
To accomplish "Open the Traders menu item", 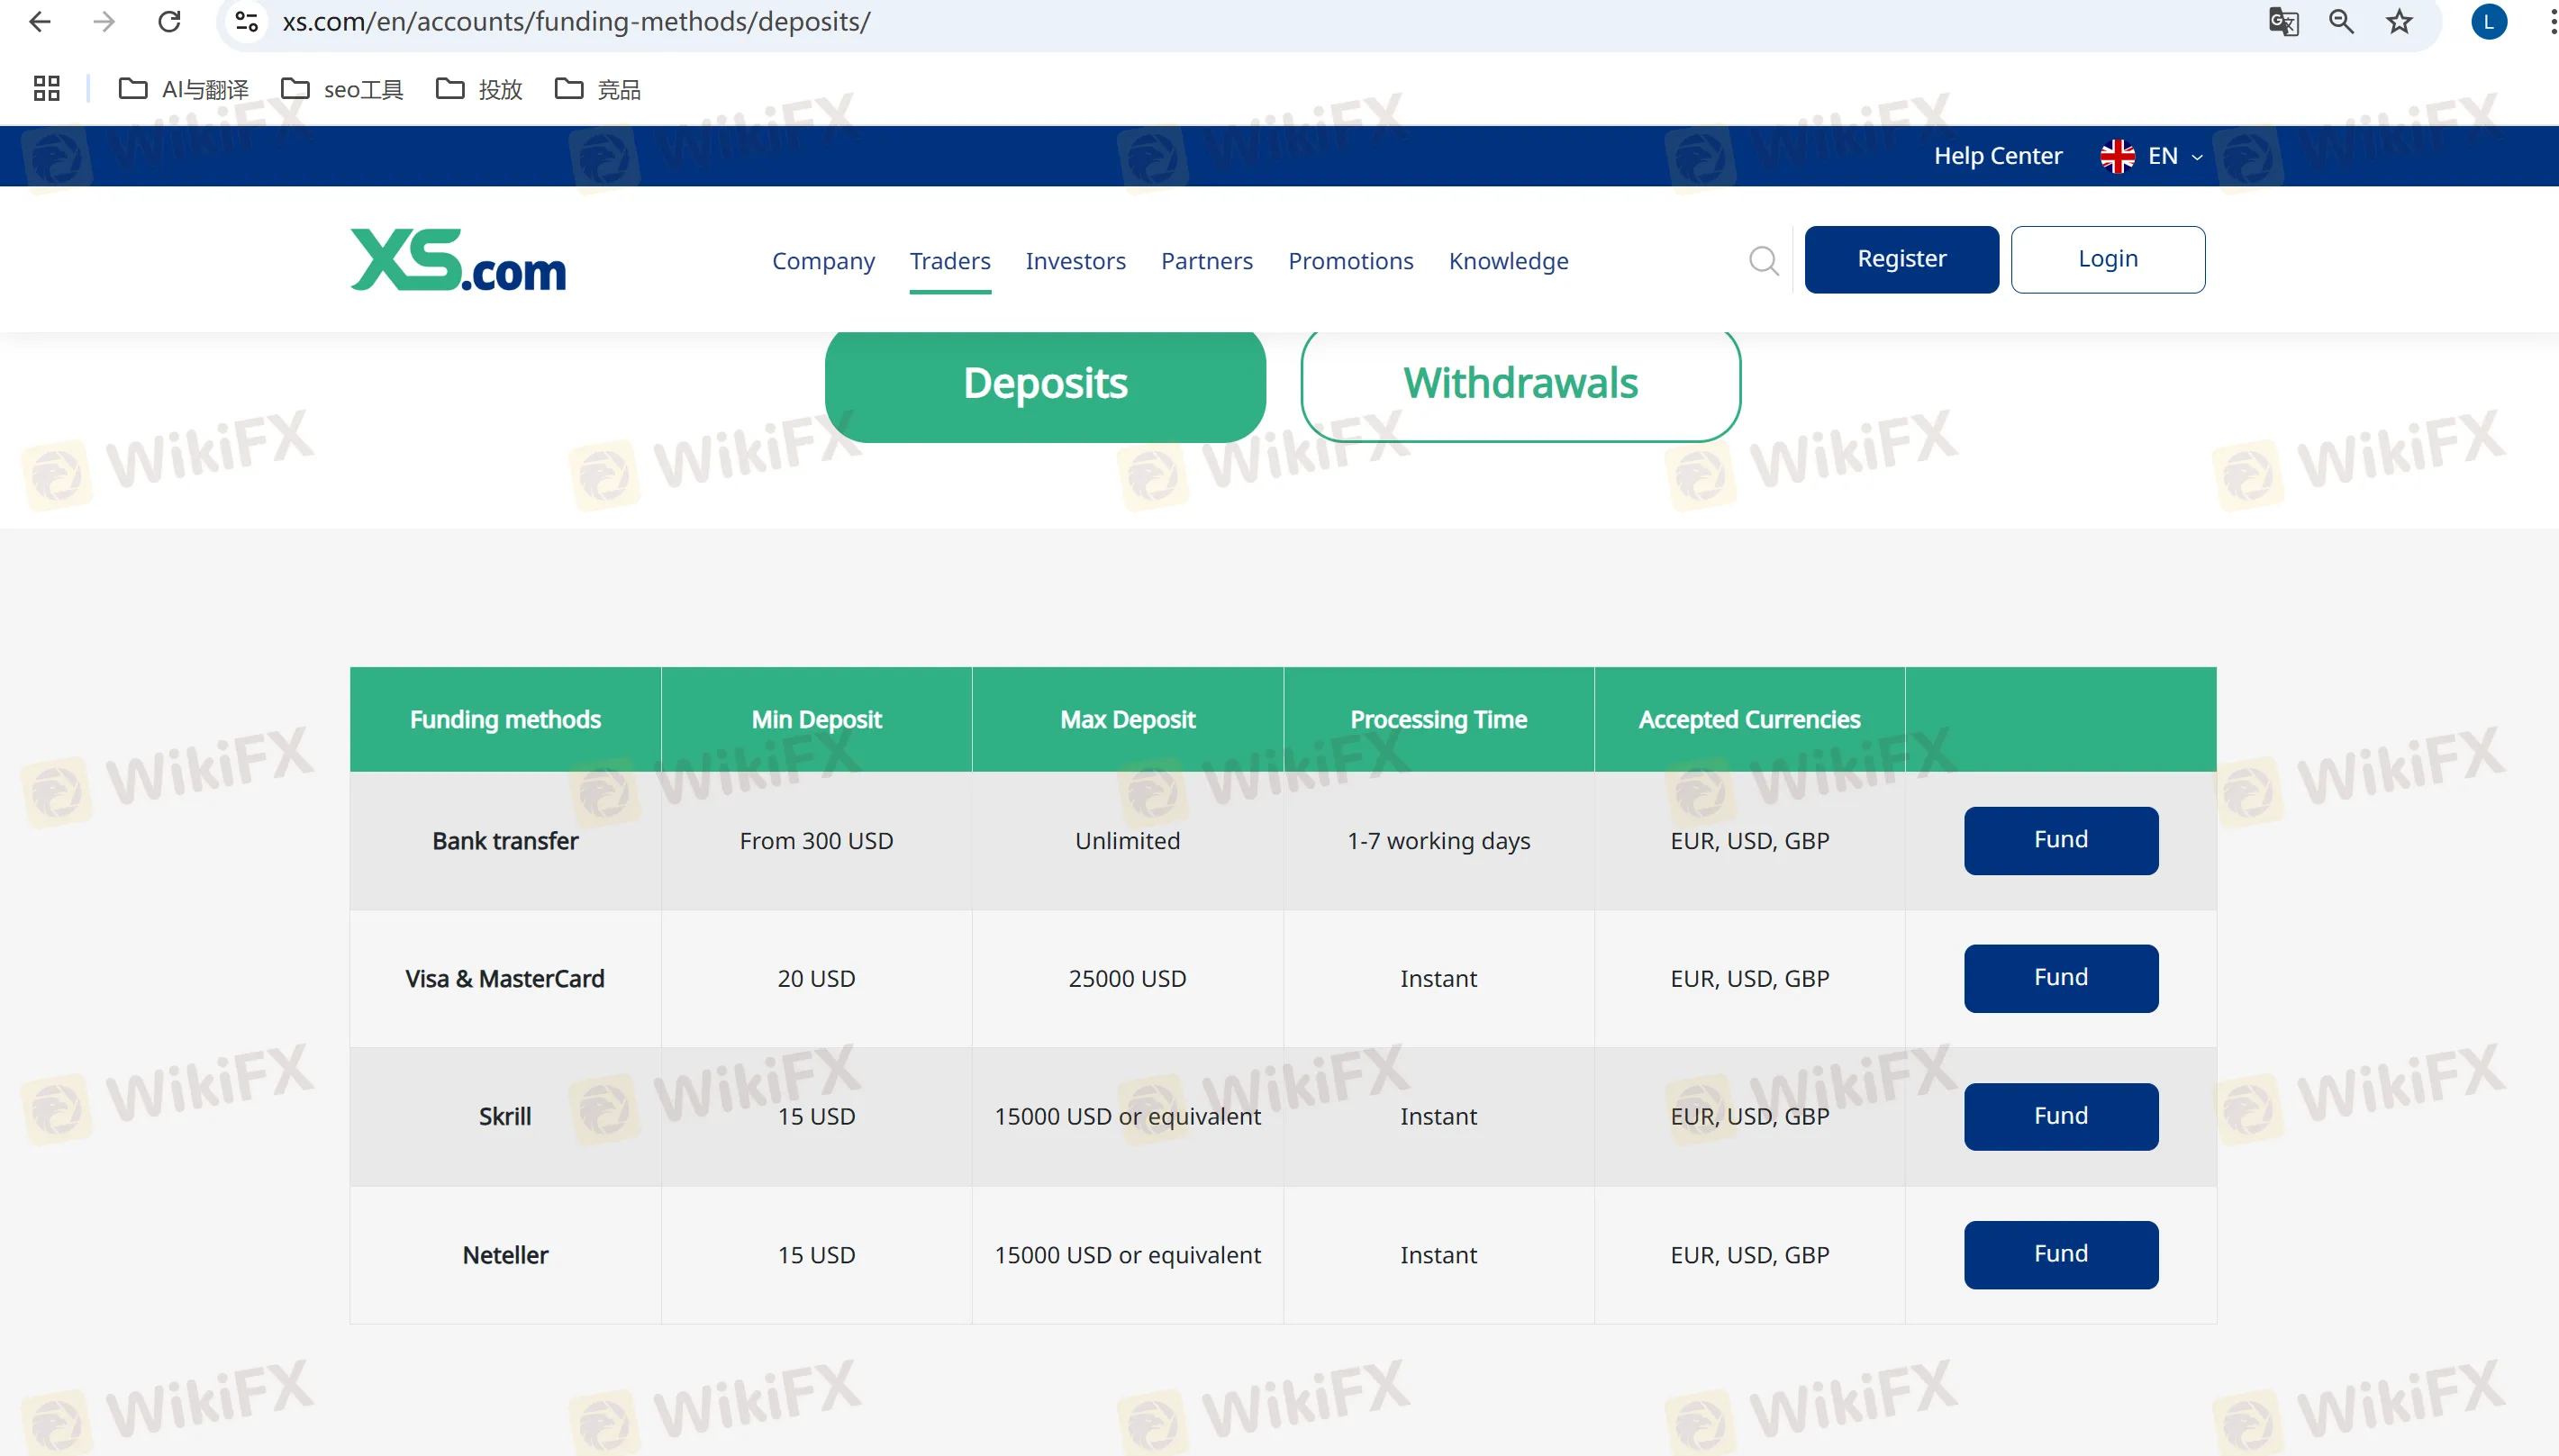I will point(949,260).
